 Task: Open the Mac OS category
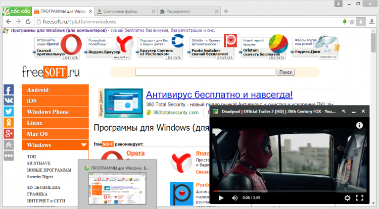coord(56,134)
